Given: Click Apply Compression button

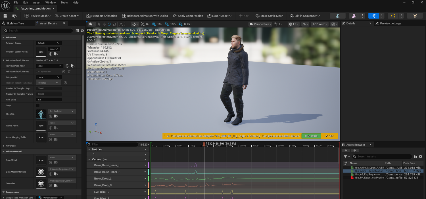Looking at the screenshot, I should point(188,16).
